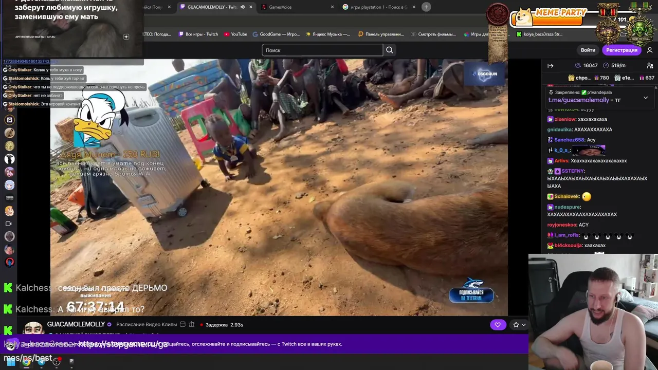Open the Telegram taskbar icon
This screenshot has height=370, width=658.
pyautogui.click(x=42, y=362)
